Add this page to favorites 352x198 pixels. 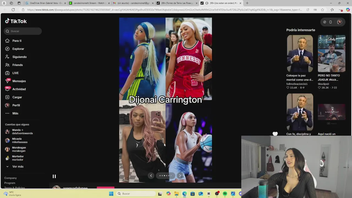click(x=322, y=10)
